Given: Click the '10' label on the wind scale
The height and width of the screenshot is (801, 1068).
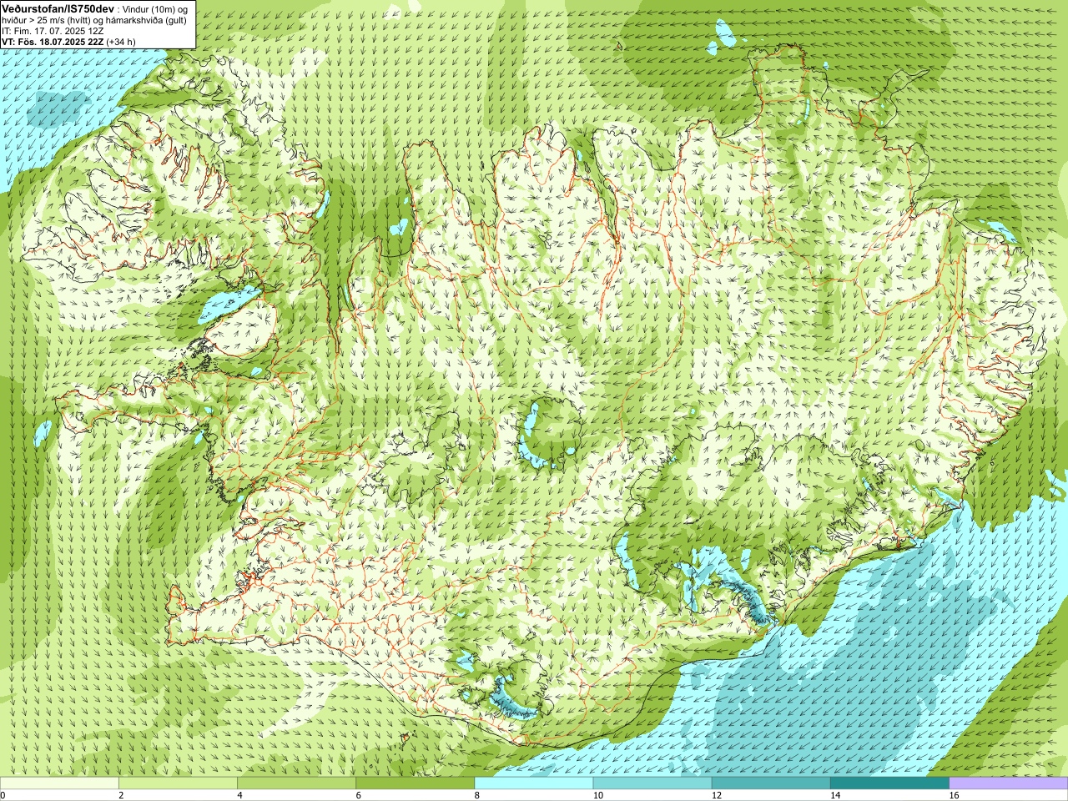Looking at the screenshot, I should tap(598, 795).
